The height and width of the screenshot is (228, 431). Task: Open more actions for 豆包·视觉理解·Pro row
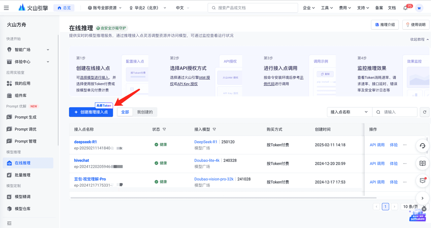coord(405,182)
